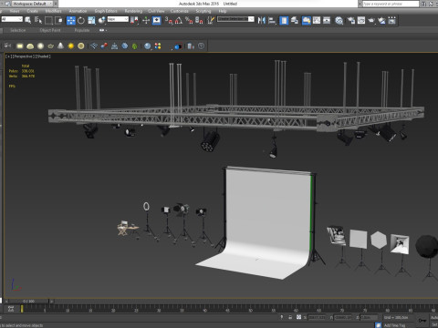Image resolution: width=438 pixels, height=328 pixels.
Task: Click the Sunlight system icon
Action: pos(71,46)
